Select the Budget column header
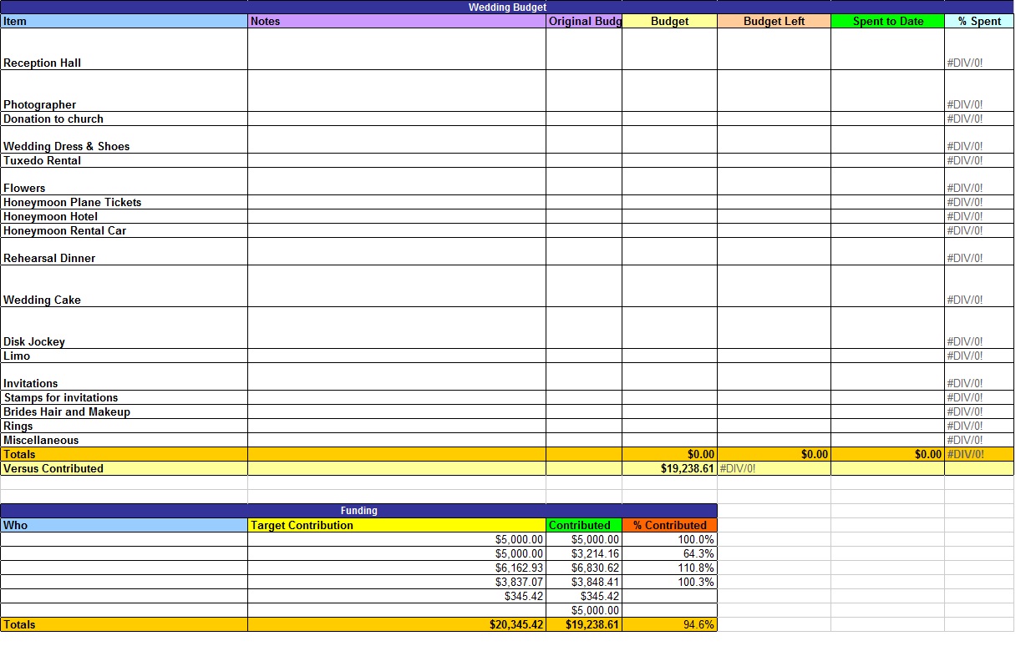Image resolution: width=1031 pixels, height=646 pixels. coord(668,21)
